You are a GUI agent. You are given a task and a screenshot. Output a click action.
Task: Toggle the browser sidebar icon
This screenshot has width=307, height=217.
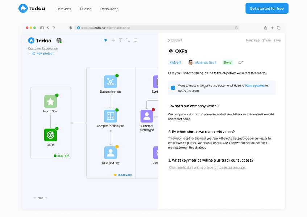click(x=42, y=28)
